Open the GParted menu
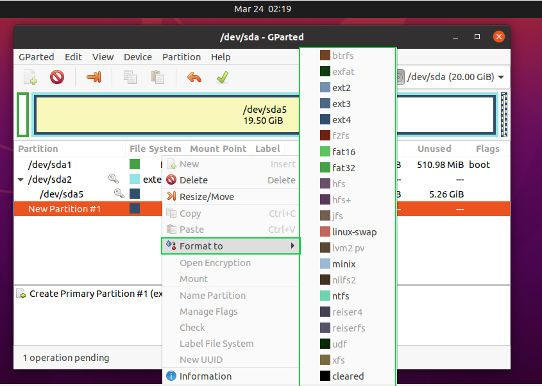 click(x=37, y=57)
